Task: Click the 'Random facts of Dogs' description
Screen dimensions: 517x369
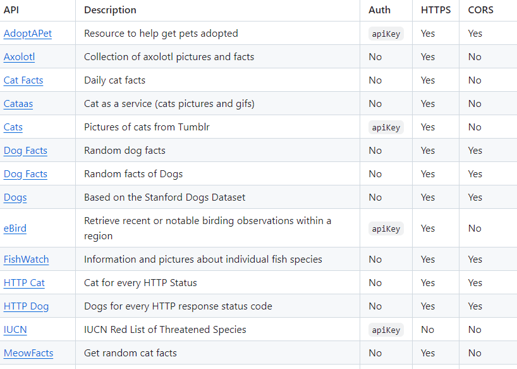Action: (x=133, y=174)
